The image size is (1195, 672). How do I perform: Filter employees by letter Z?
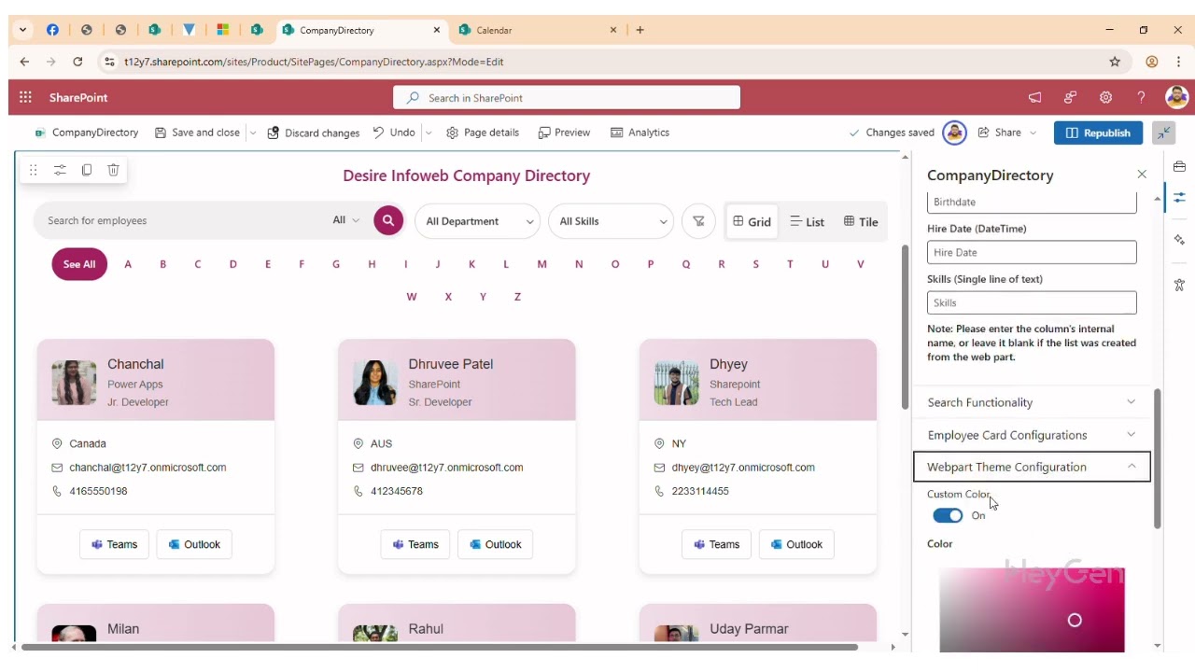point(517,297)
